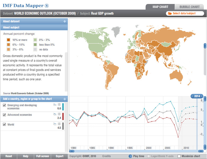Click the dataset name WORLD ECONOMIC OUTLOOK (OCTOBER 2009)
The width and height of the screenshot is (207, 159).
pos(45,14)
